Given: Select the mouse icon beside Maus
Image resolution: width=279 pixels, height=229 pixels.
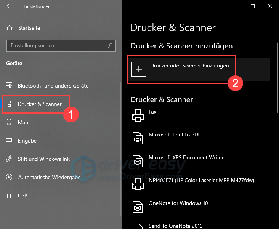Looking at the screenshot, I should [9, 122].
